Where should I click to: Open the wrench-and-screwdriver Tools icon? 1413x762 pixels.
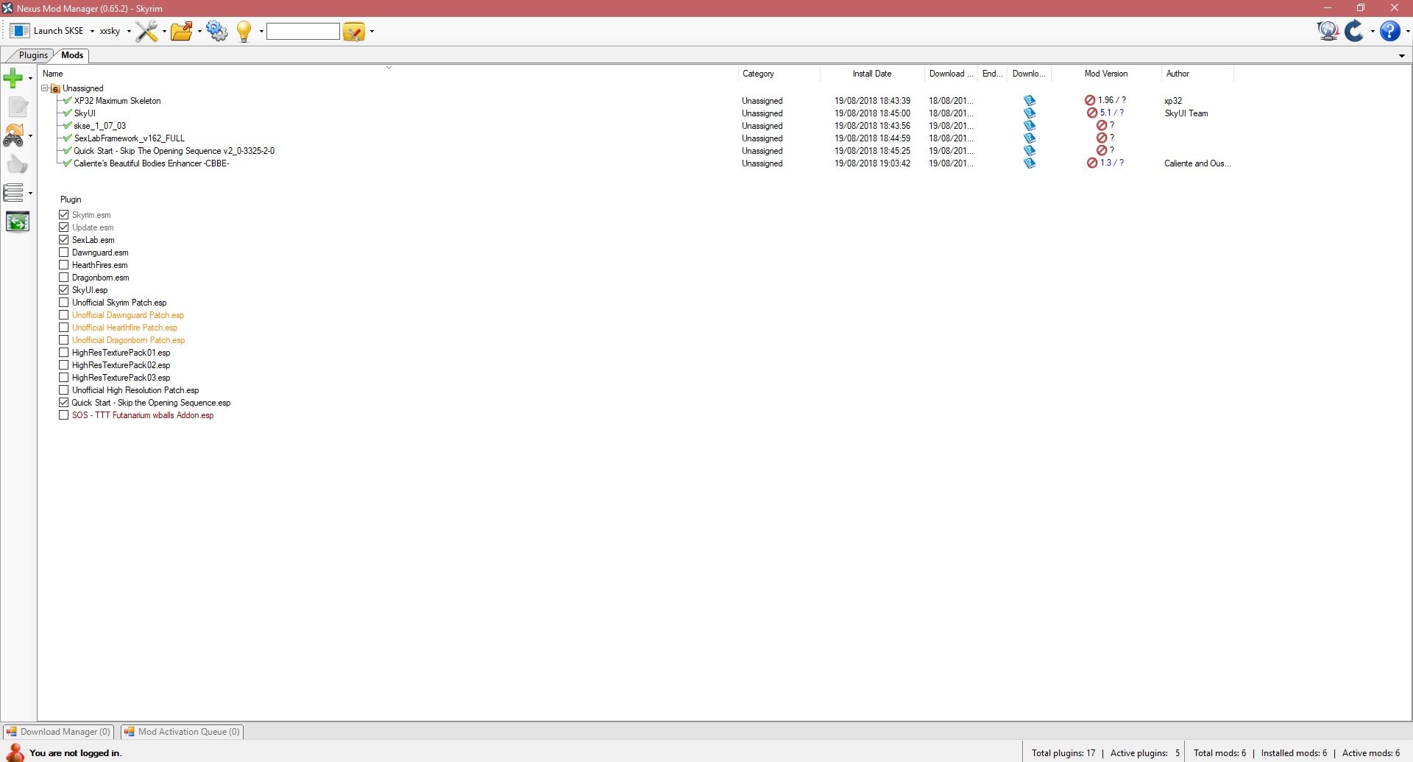point(146,31)
